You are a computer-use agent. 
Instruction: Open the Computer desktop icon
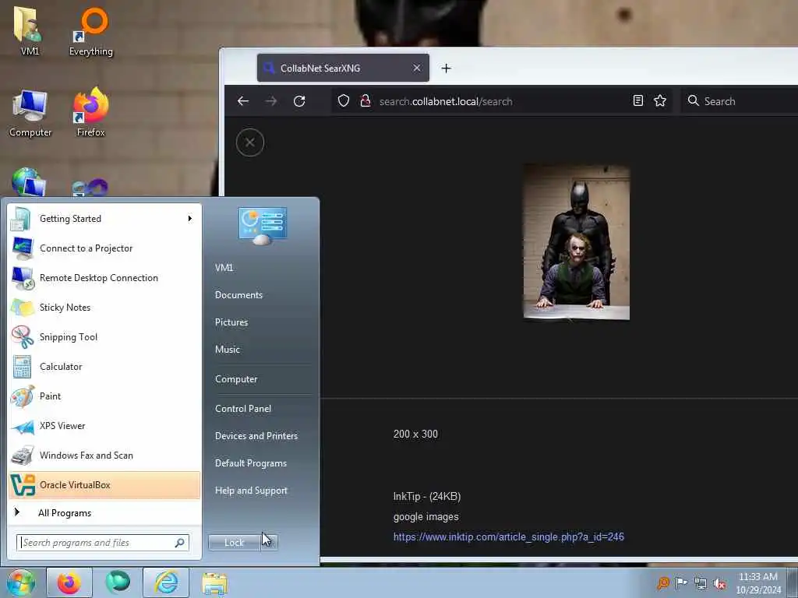click(30, 114)
